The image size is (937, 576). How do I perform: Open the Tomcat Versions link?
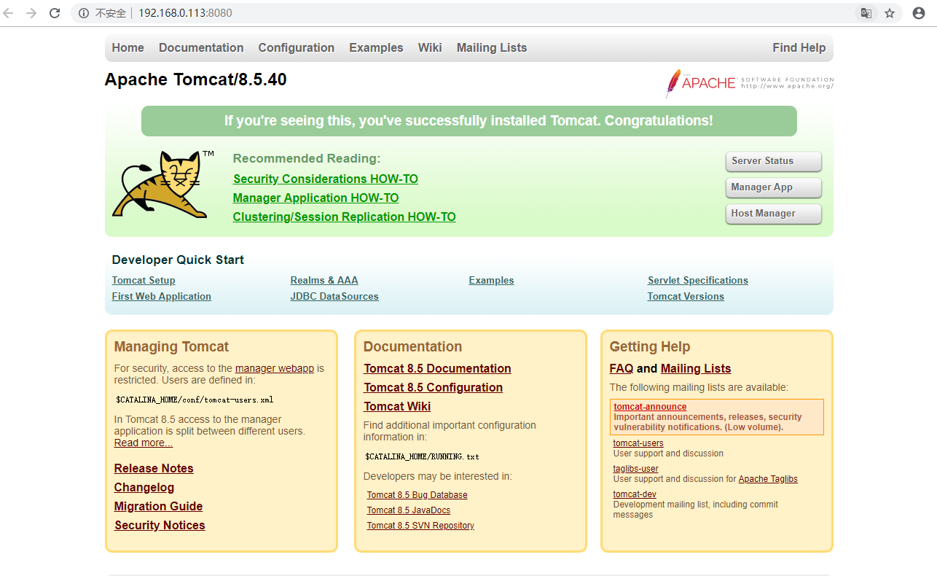coord(686,297)
